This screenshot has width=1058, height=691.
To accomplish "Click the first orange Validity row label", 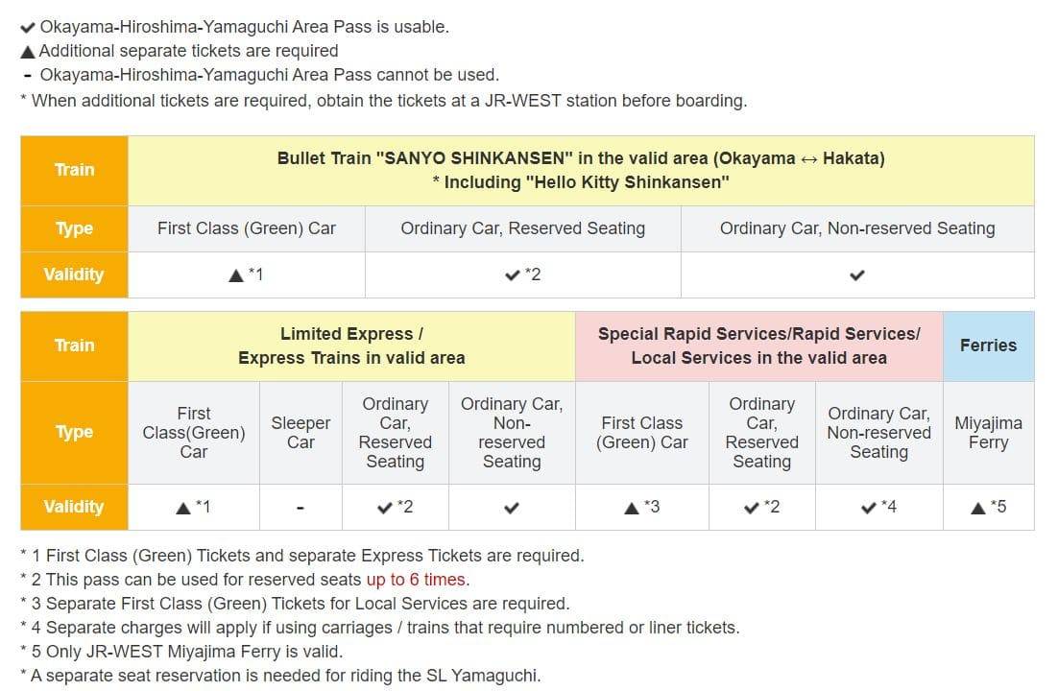I will [x=74, y=274].
